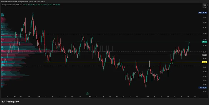Click the green 22.62 current price label

click(204, 42)
